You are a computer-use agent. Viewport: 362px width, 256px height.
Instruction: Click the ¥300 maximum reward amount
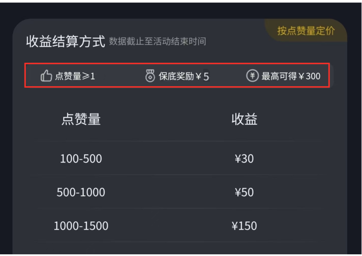309,76
